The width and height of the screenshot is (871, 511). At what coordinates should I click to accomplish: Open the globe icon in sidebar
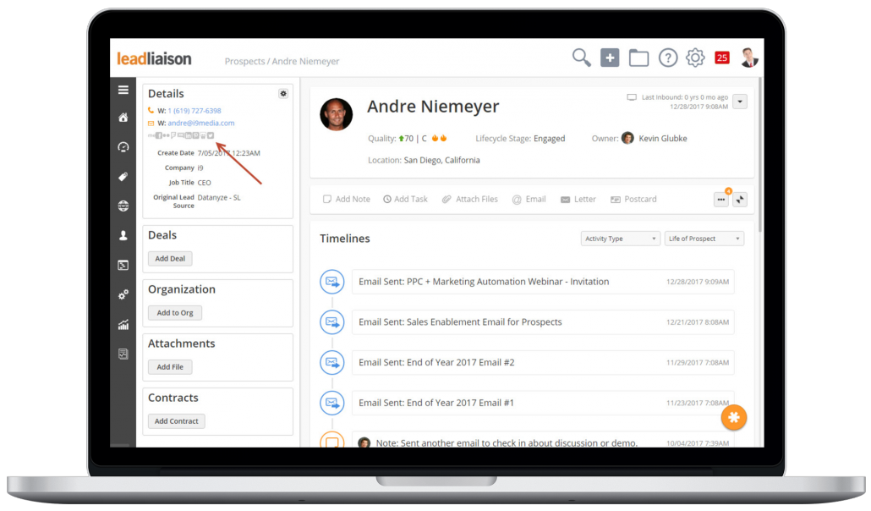[x=123, y=206]
